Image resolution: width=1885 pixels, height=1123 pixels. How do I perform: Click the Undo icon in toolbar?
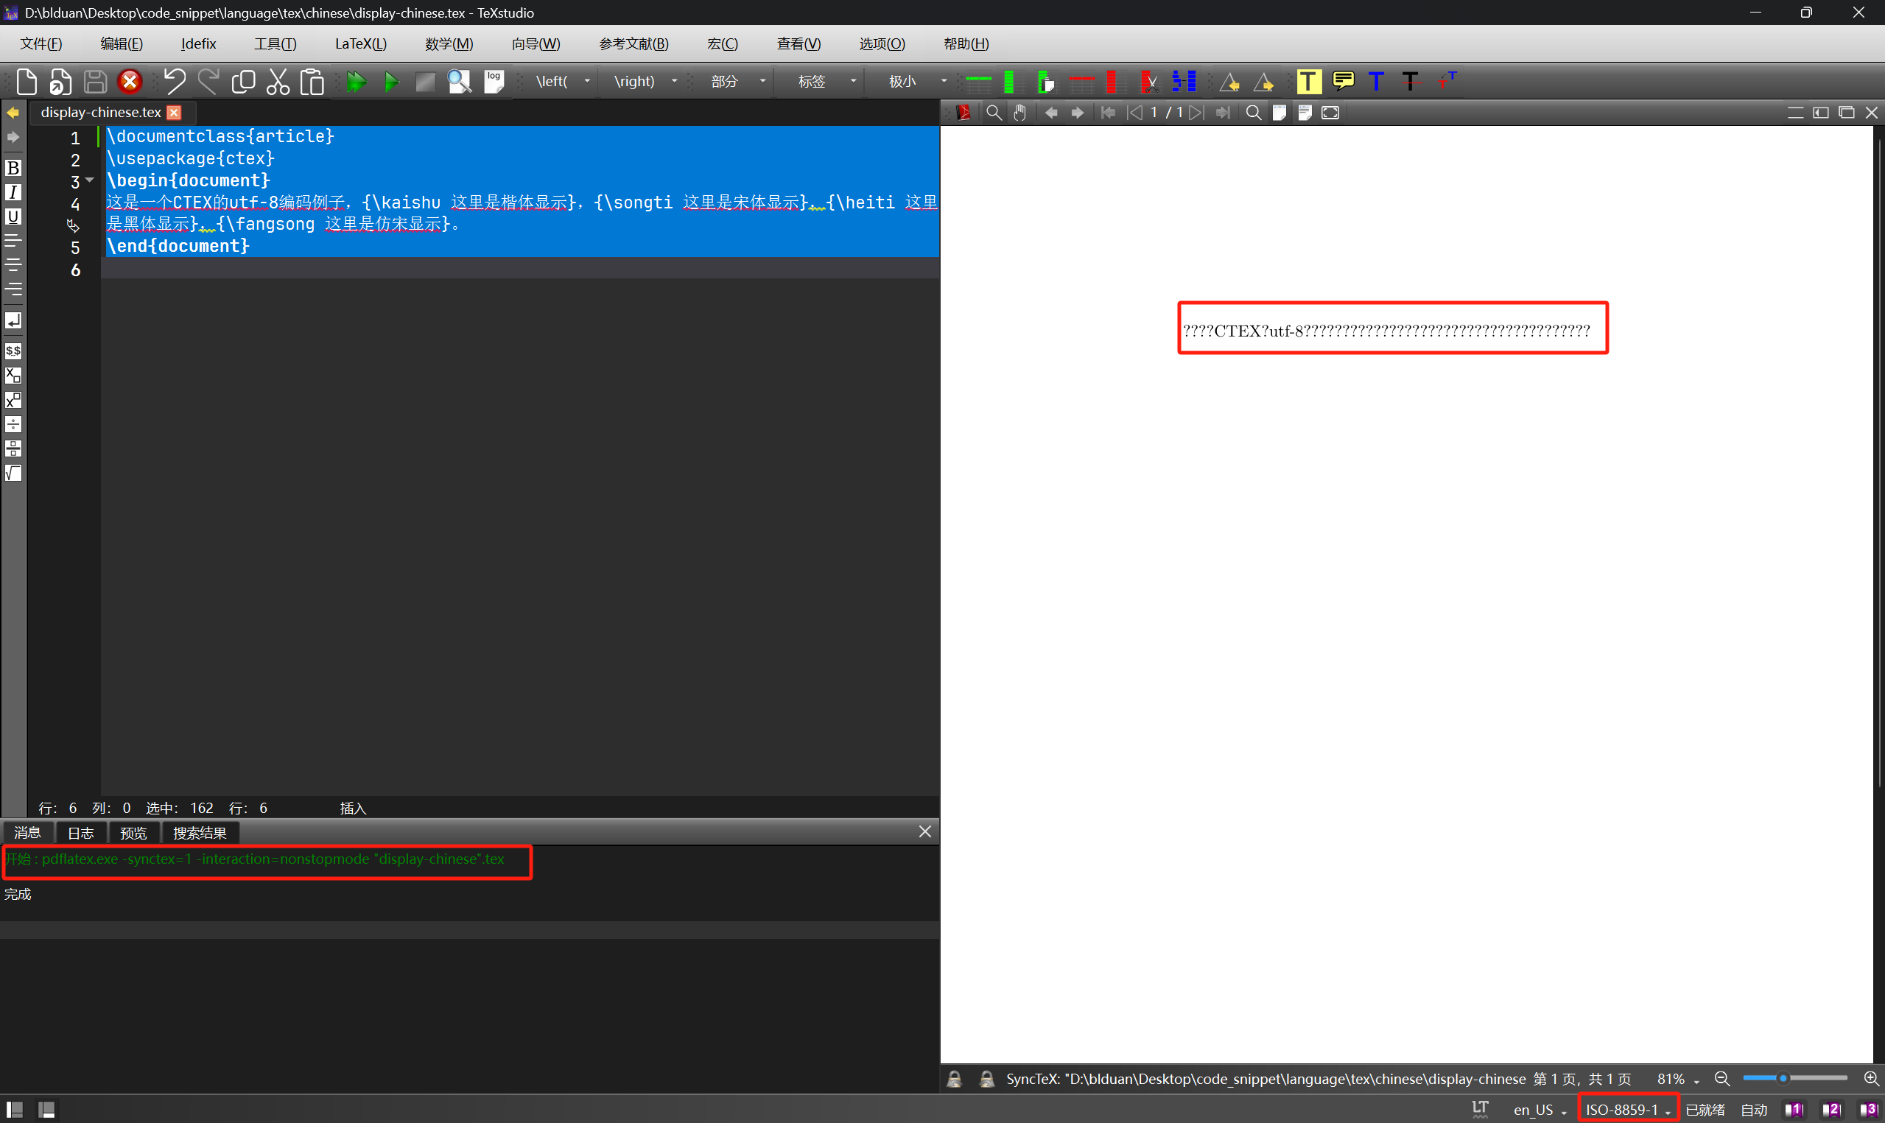pos(174,82)
